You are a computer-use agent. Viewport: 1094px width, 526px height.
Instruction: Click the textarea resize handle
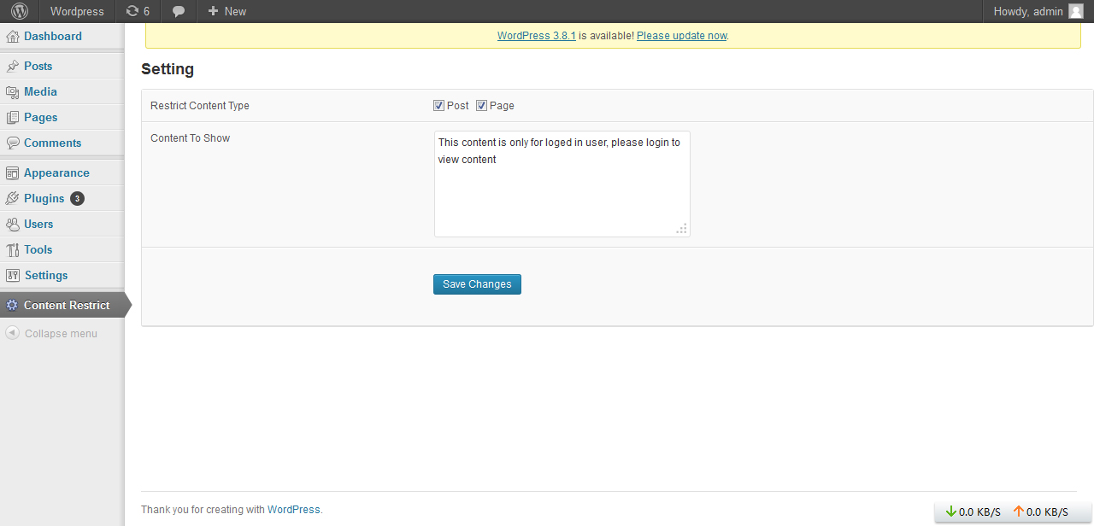pyautogui.click(x=682, y=229)
